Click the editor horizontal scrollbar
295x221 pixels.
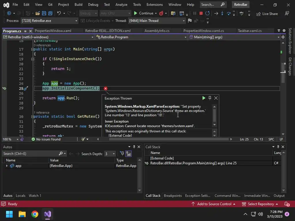[x=169, y=139]
